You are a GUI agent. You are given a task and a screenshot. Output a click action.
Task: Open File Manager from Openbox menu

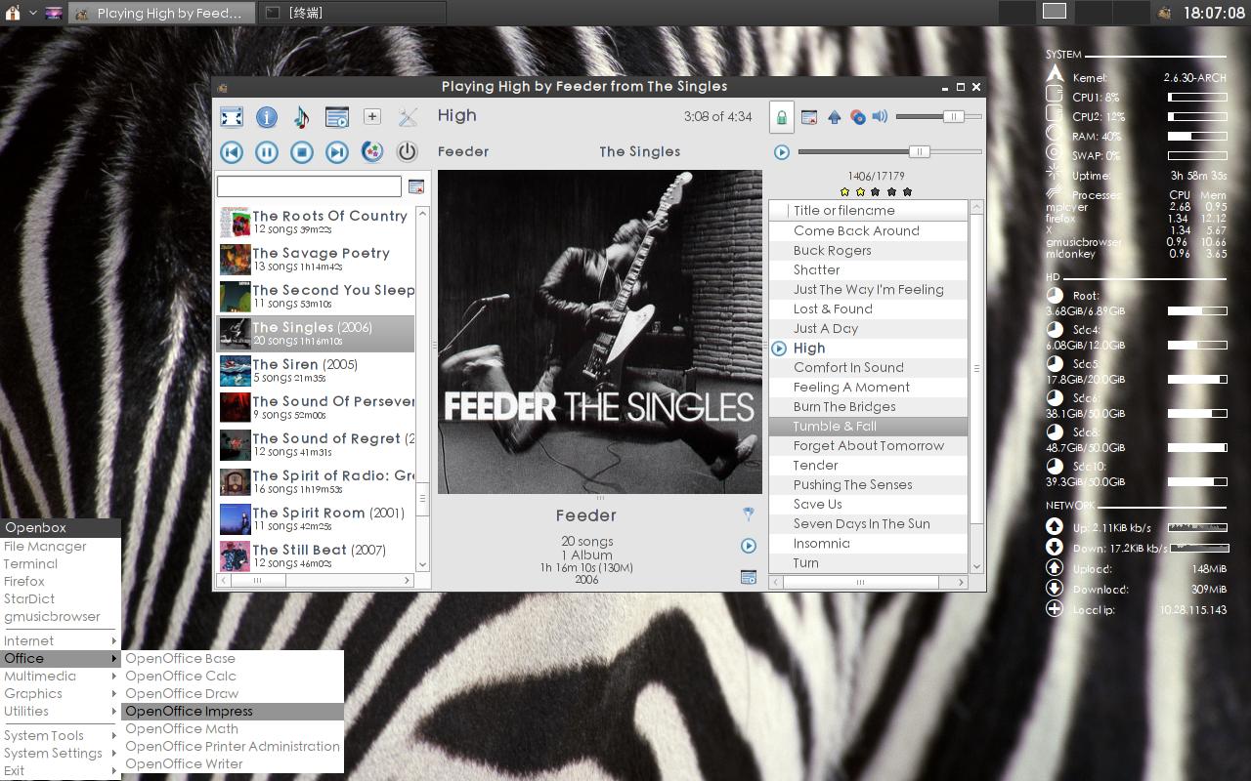point(61,547)
